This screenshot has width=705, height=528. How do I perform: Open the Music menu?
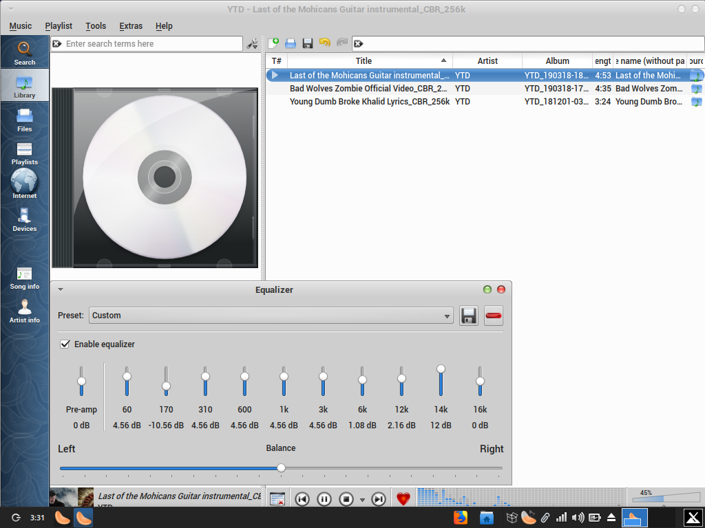tap(21, 26)
